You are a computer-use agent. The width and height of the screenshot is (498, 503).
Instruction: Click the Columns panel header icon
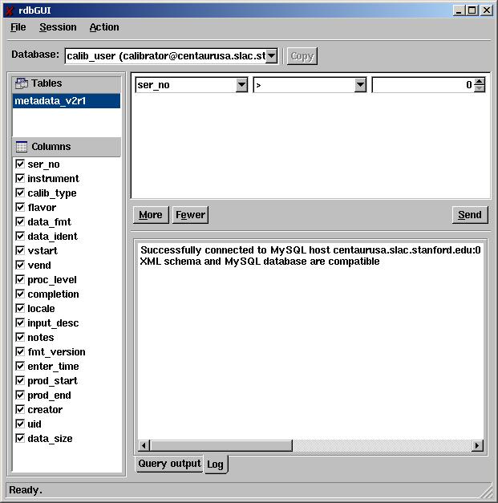22,147
